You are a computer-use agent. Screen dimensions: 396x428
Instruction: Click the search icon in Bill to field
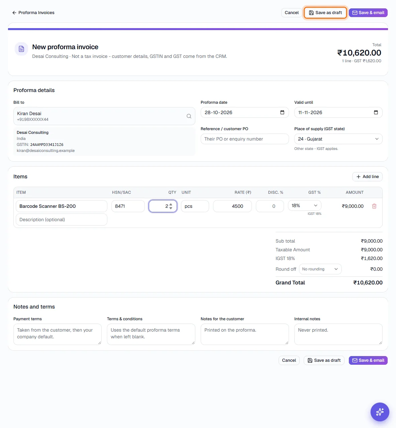(189, 116)
